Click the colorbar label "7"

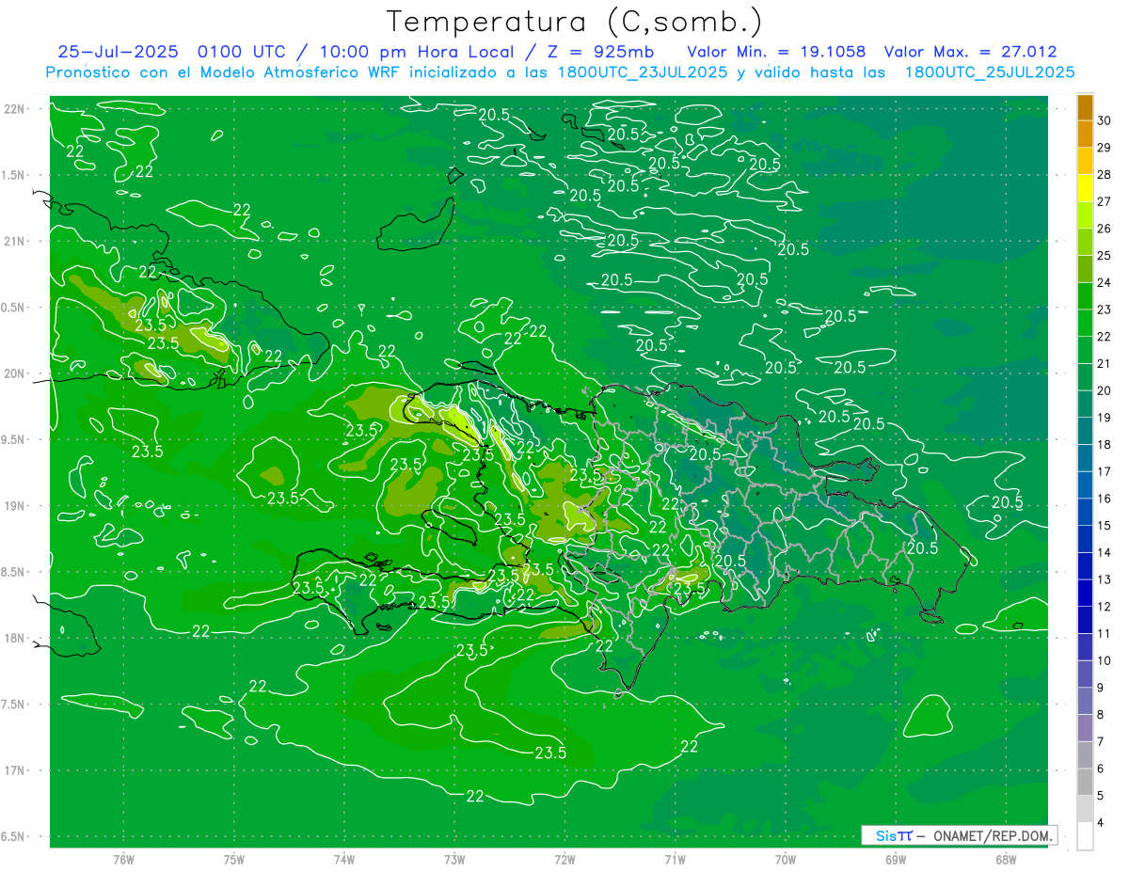click(1102, 742)
